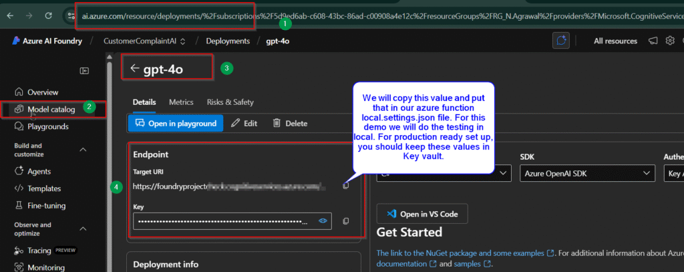This screenshot has height=272, width=684.
Task: Open Playgrounds in the sidebar
Action: (x=41, y=126)
